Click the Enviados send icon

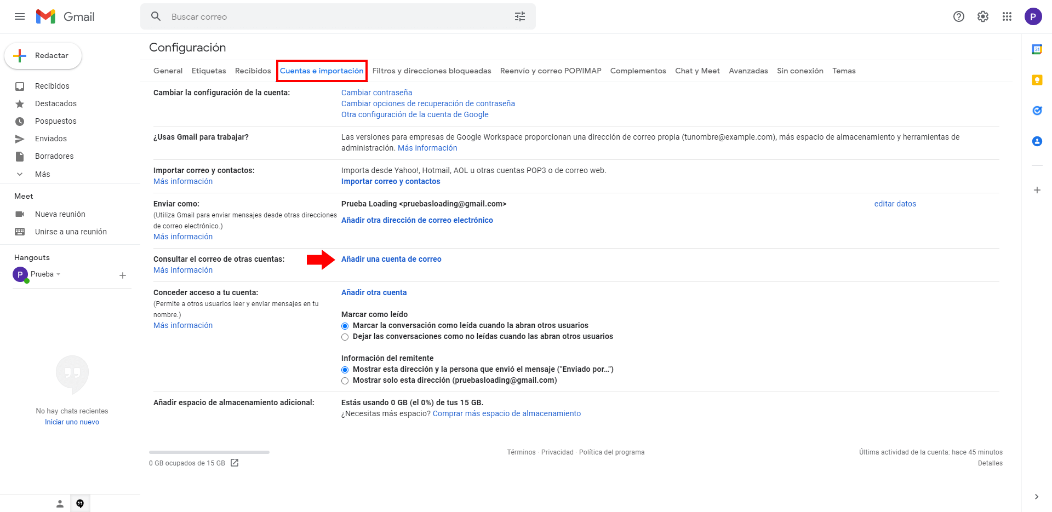(20, 139)
